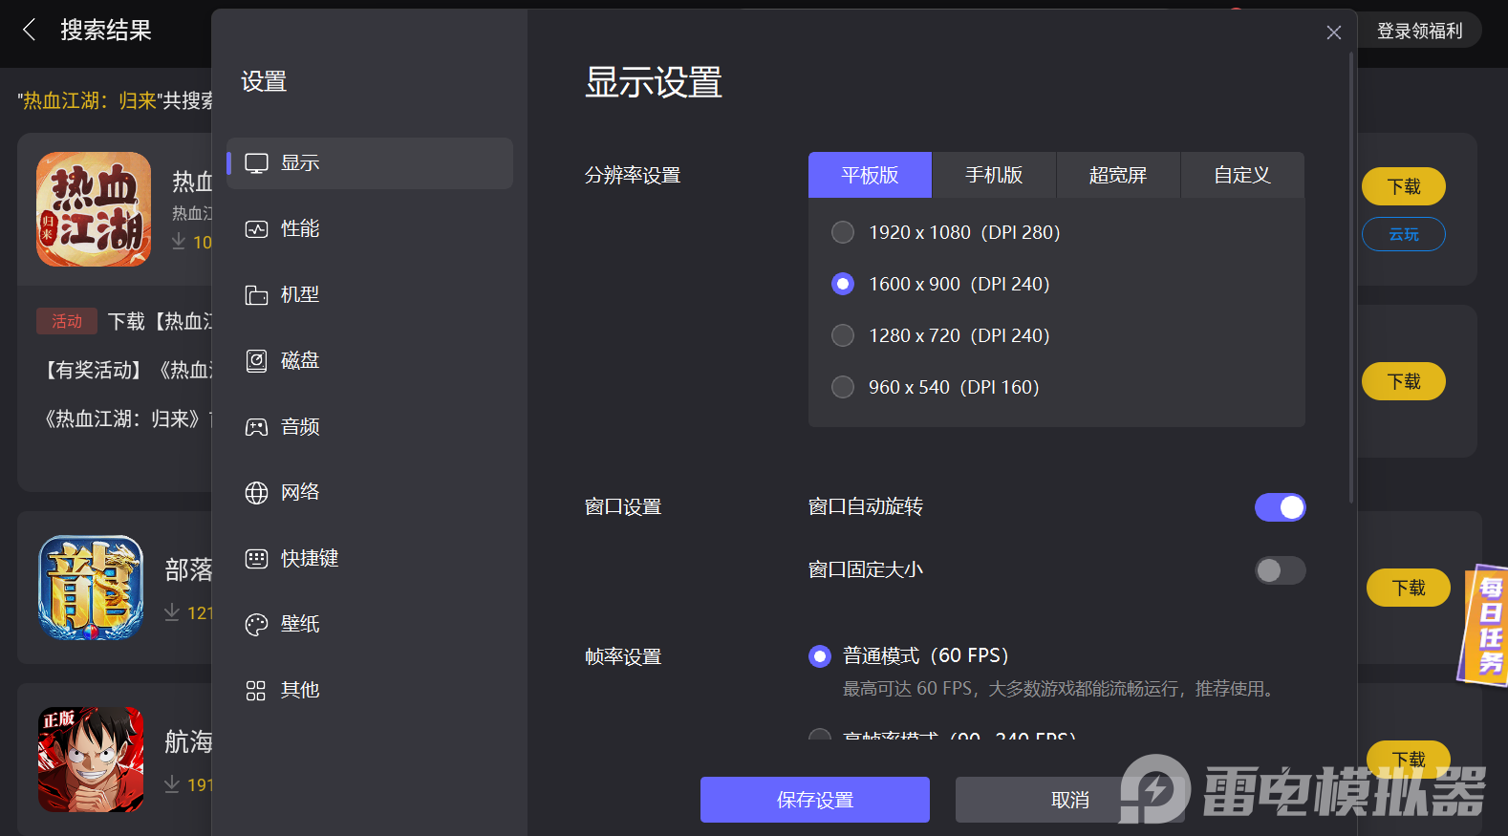This screenshot has width=1508, height=836.
Task: Open the Audio (音频) settings icon
Action: pos(256,427)
